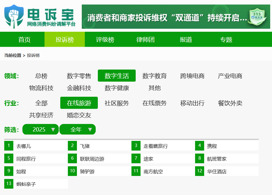This screenshot has width=272, height=195.
Task: Open the 全年 time period dropdown
Action: click(x=78, y=129)
